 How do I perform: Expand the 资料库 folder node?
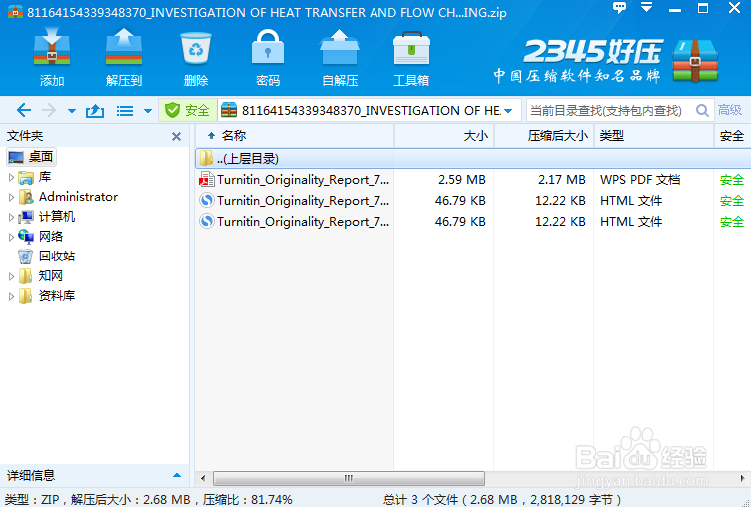pos(12,296)
